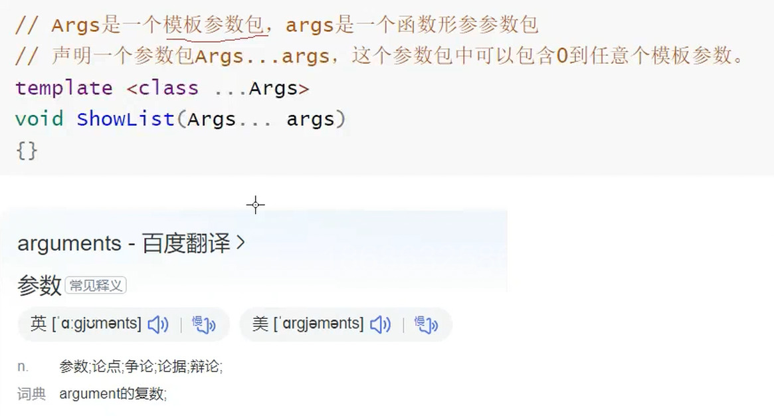Click the American phonetic text [ˈɑrɡjəmənts]
The image size is (774, 416).
318,324
